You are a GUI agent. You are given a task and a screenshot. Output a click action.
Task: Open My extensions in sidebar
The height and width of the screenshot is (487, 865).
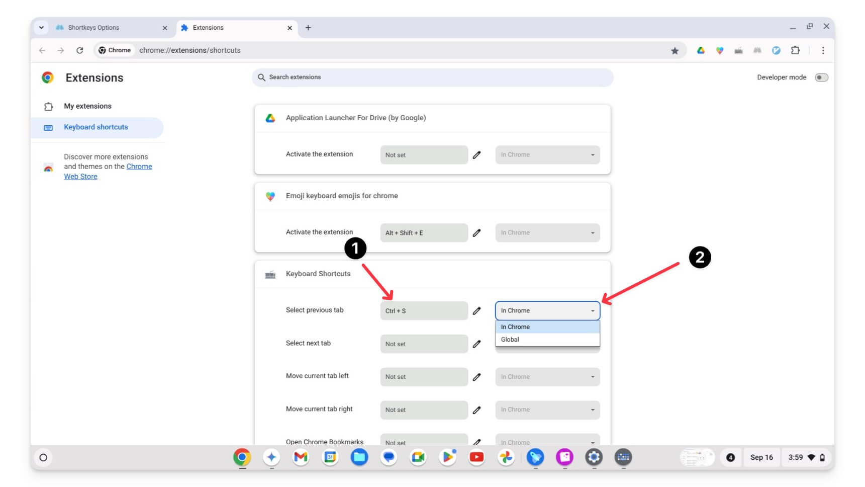[x=87, y=106]
